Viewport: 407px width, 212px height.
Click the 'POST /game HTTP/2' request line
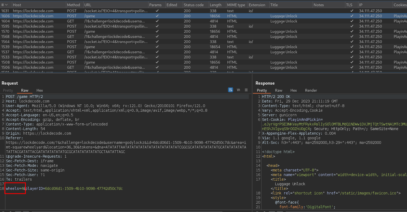(24, 97)
